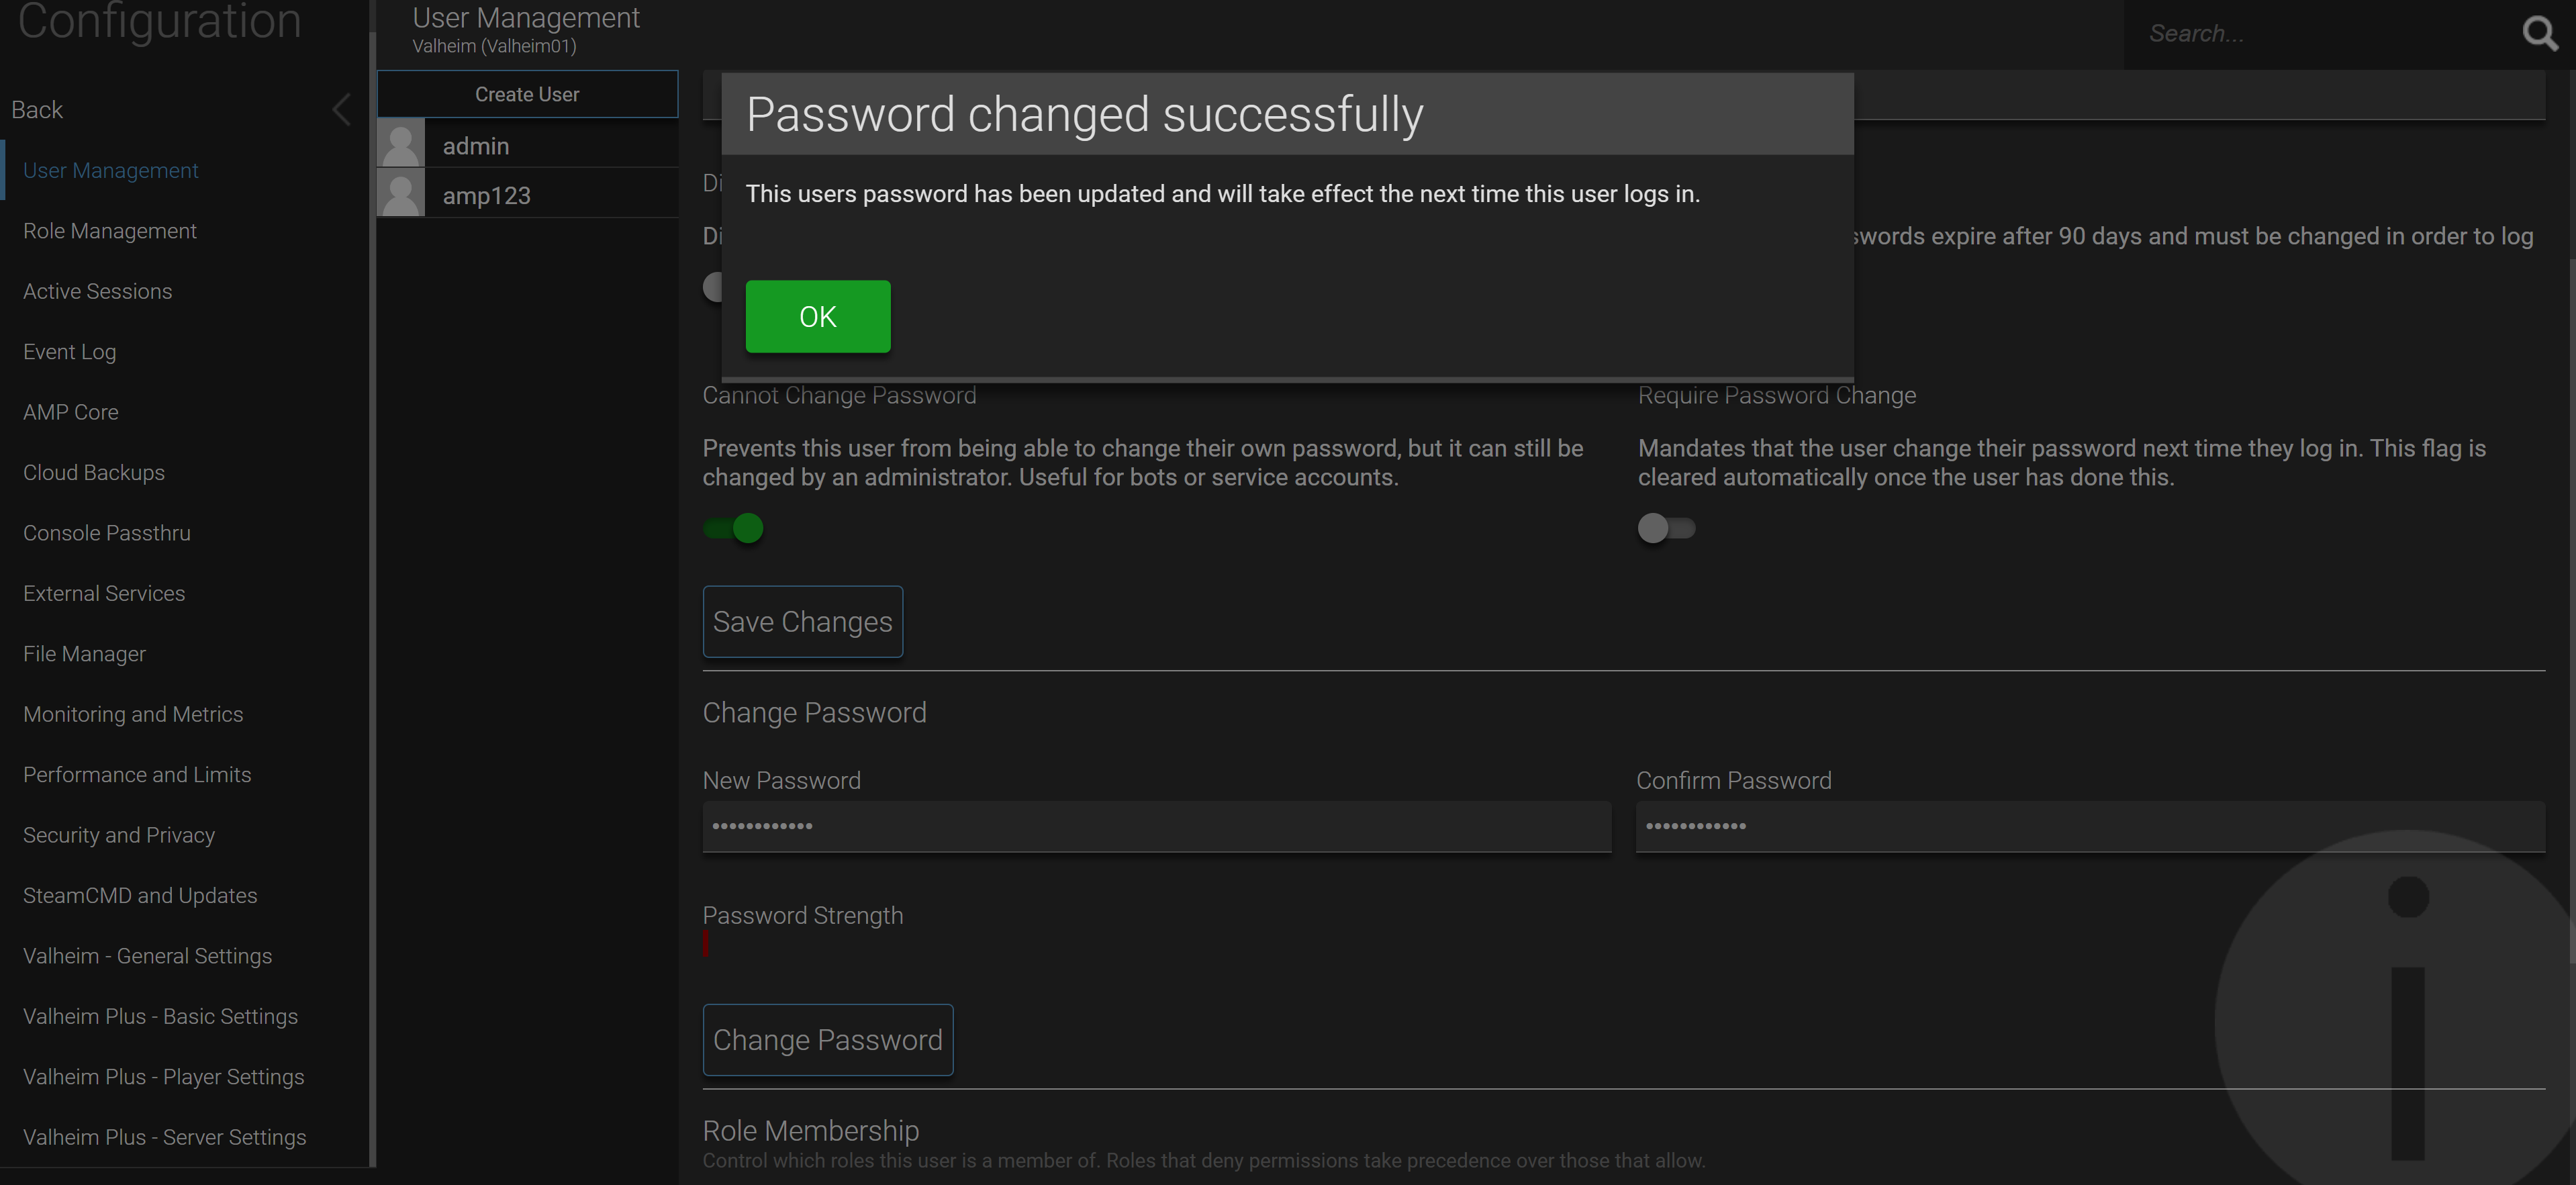The width and height of the screenshot is (2576, 1185).
Task: Select amp123 user avatar
Action: point(401,193)
